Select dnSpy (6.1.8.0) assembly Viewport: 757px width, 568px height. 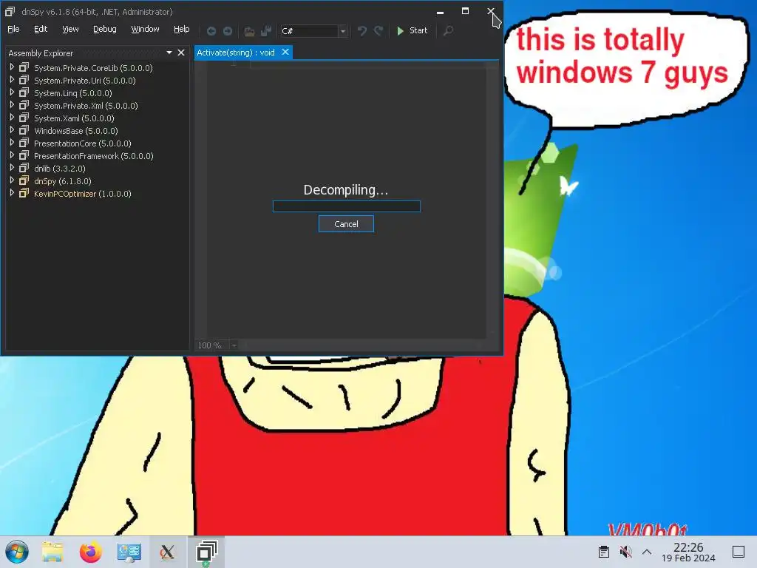[63, 181]
